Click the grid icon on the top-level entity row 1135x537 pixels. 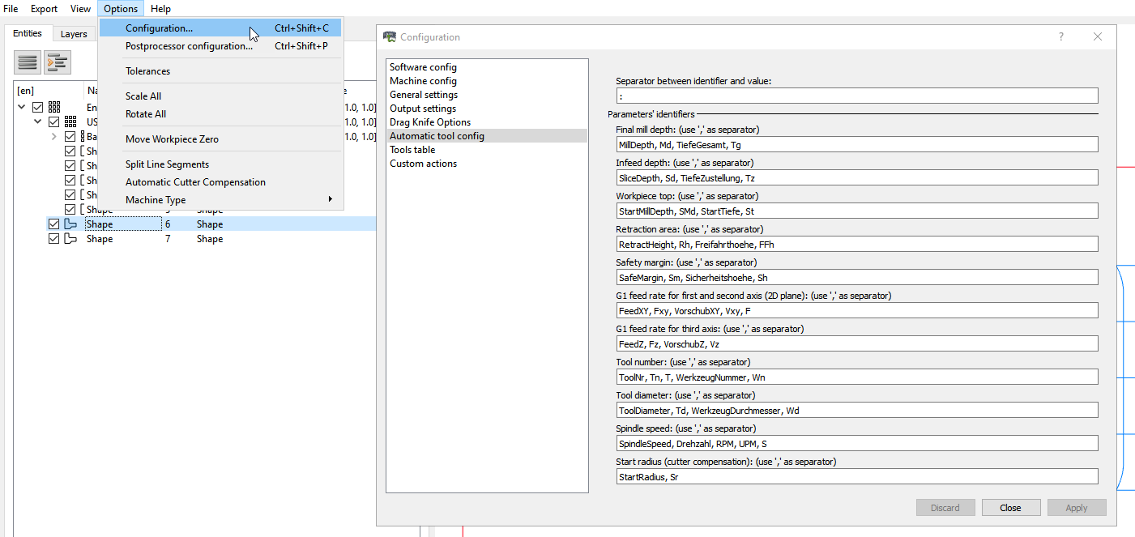click(55, 107)
